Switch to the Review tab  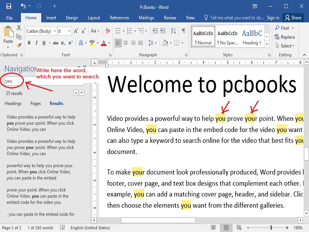point(170,18)
